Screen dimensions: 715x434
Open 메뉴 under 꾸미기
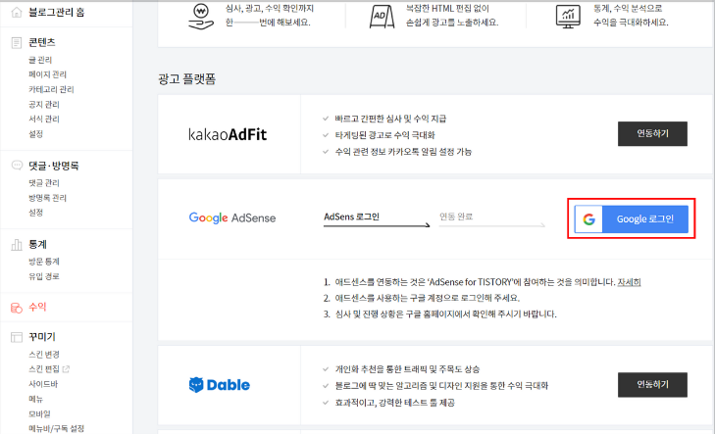tap(35, 399)
